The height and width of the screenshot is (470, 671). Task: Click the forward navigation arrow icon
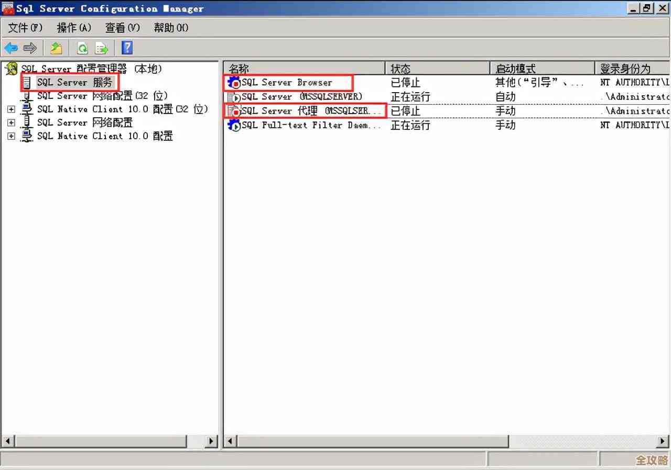30,48
